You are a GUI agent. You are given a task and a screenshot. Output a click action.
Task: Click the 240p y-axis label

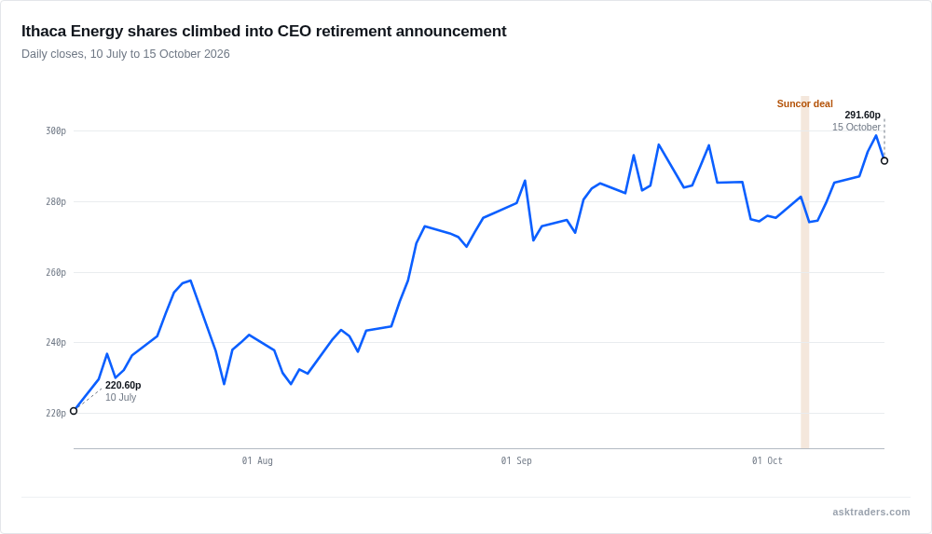(x=56, y=343)
